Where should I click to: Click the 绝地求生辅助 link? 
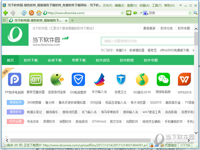151,121
